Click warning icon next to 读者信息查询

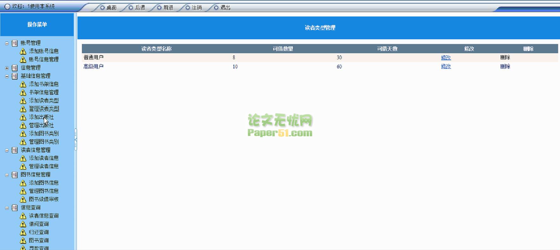click(x=23, y=216)
